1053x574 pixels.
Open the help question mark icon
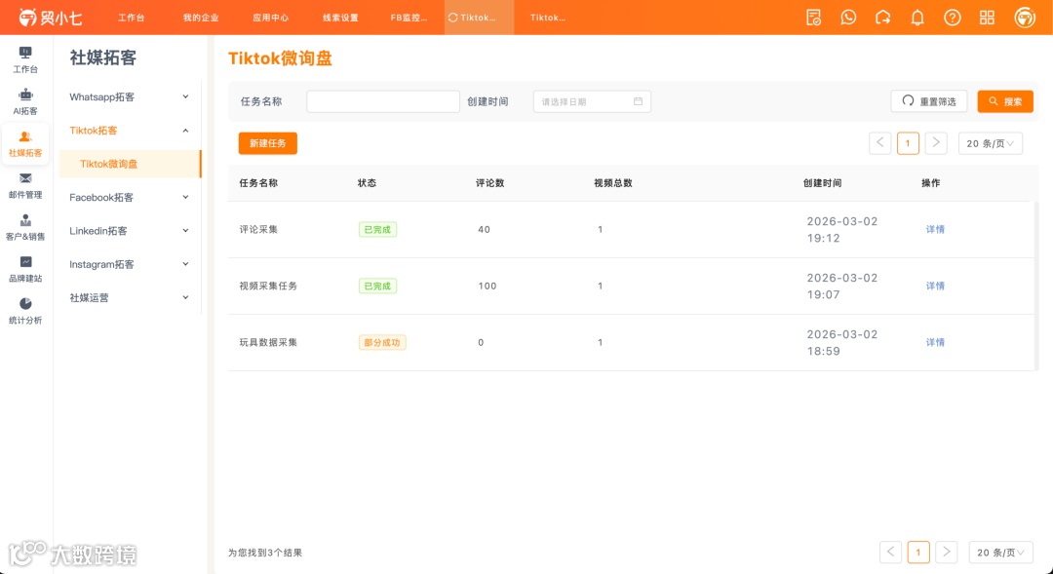coord(953,18)
